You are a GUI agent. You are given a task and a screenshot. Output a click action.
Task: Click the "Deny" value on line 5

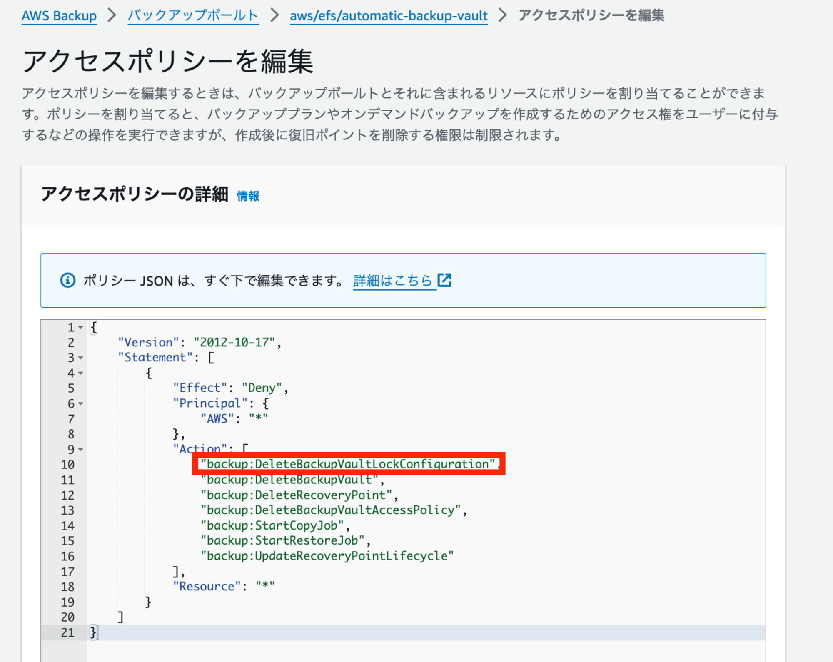pyautogui.click(x=262, y=388)
